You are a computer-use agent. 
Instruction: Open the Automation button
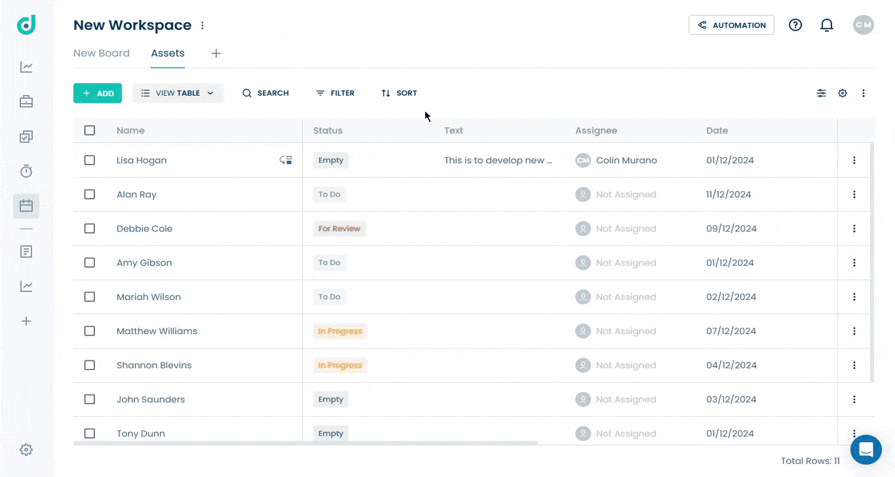point(731,25)
